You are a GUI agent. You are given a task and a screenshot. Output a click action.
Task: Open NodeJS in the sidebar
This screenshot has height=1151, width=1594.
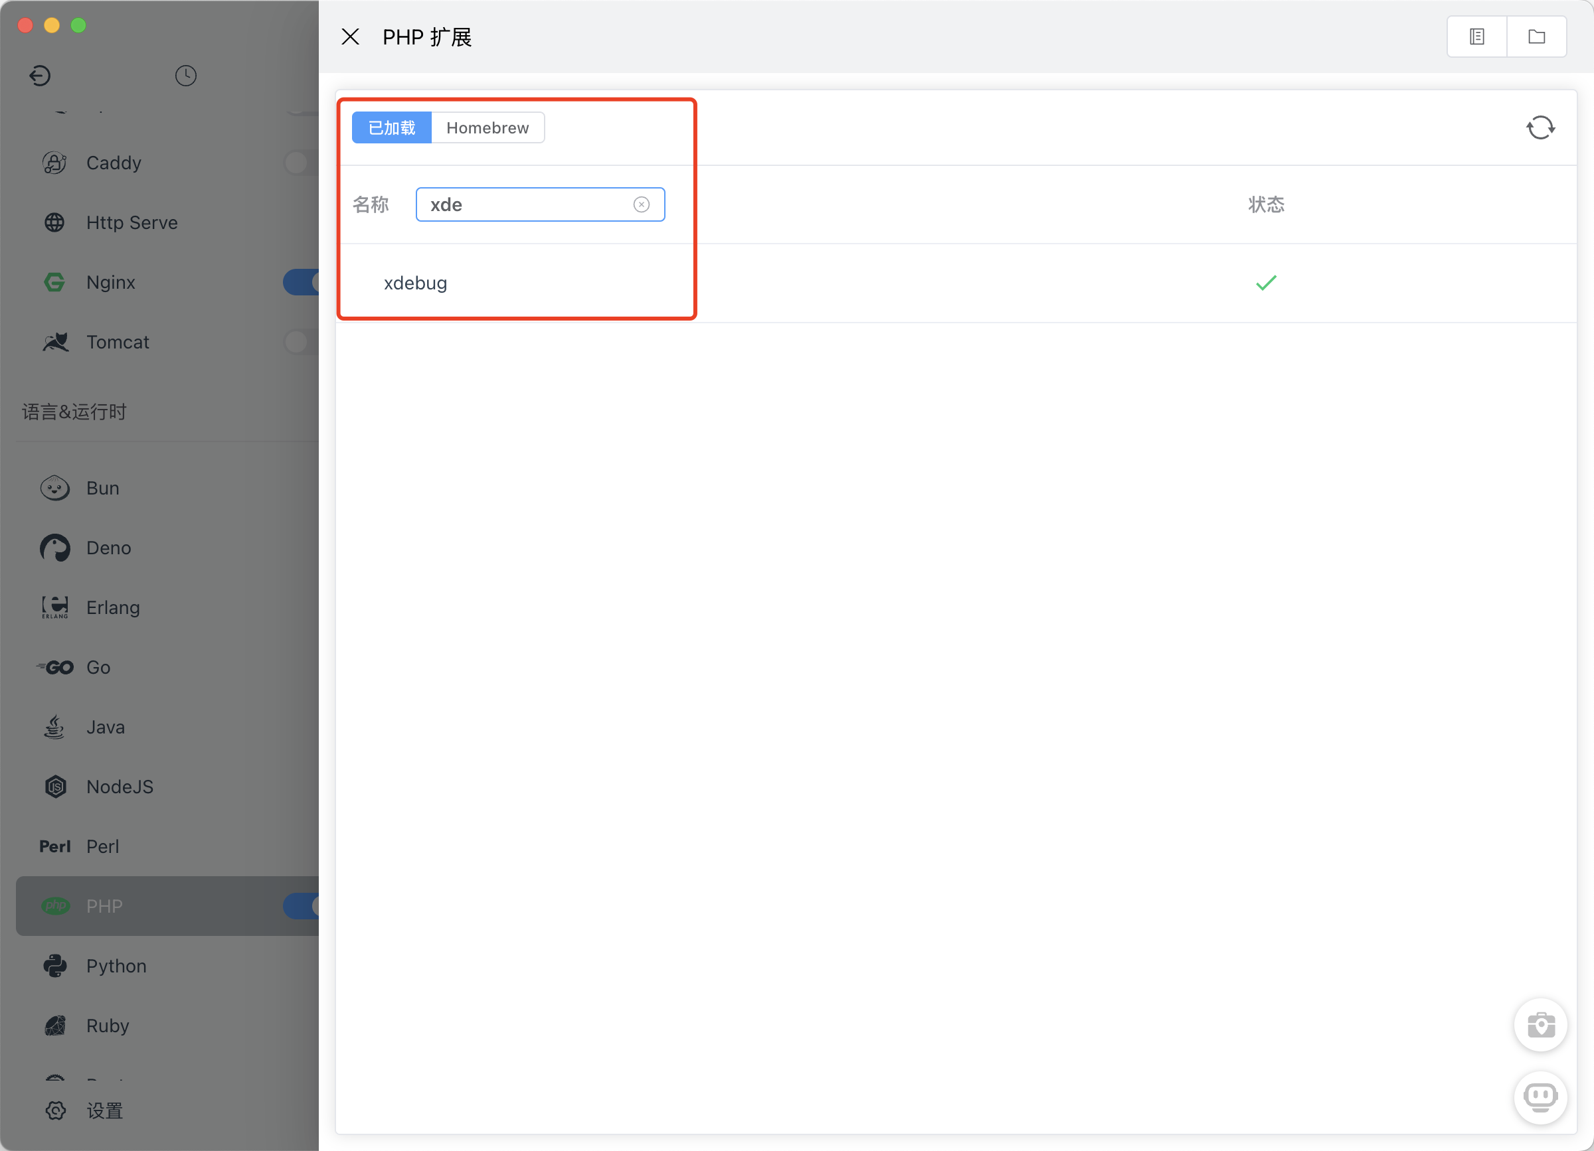(120, 787)
